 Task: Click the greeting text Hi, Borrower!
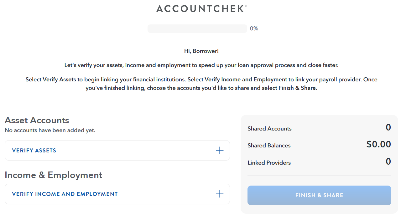pyautogui.click(x=201, y=51)
